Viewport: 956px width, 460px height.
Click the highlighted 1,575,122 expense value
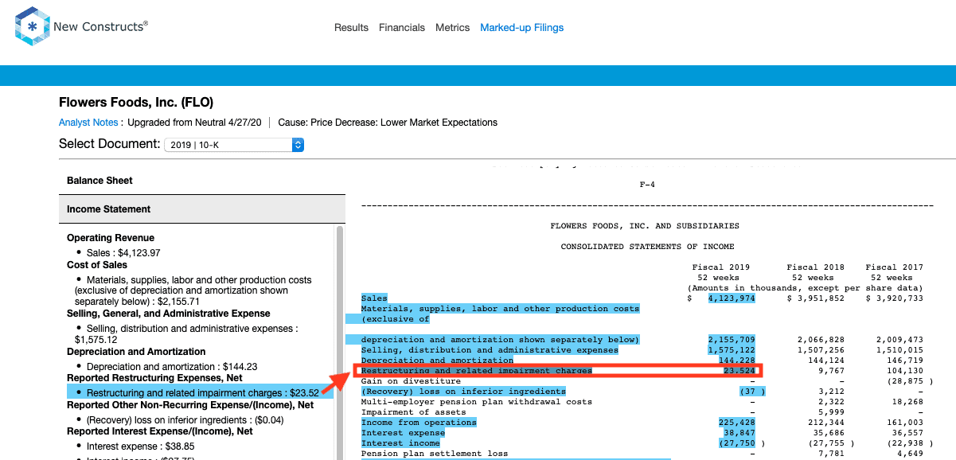tap(732, 350)
